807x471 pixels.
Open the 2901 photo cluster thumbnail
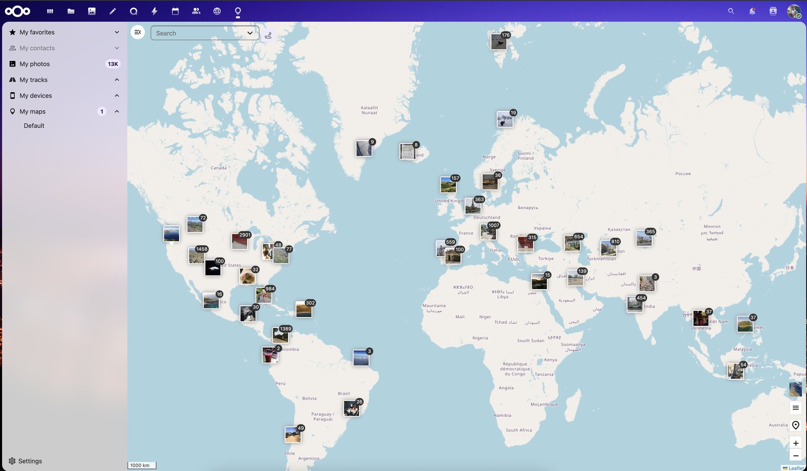click(240, 241)
